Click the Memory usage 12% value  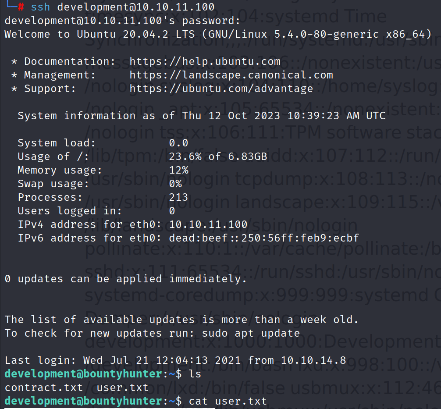(x=178, y=170)
